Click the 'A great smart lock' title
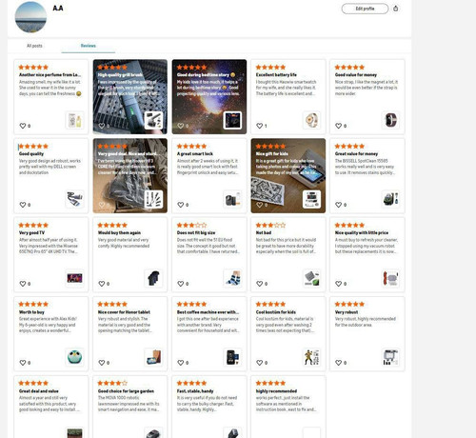The width and height of the screenshot is (476, 438). tap(195, 154)
